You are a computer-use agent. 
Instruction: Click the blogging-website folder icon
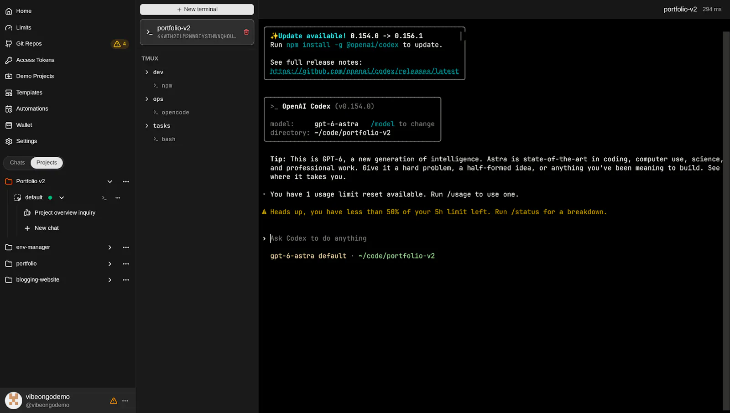pos(9,280)
